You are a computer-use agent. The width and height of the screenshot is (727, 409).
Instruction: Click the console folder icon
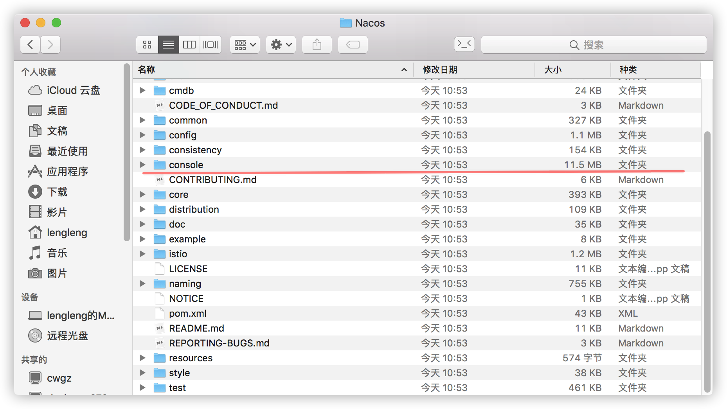point(159,165)
